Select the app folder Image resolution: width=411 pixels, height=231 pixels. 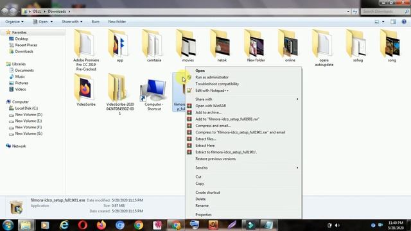120,46
